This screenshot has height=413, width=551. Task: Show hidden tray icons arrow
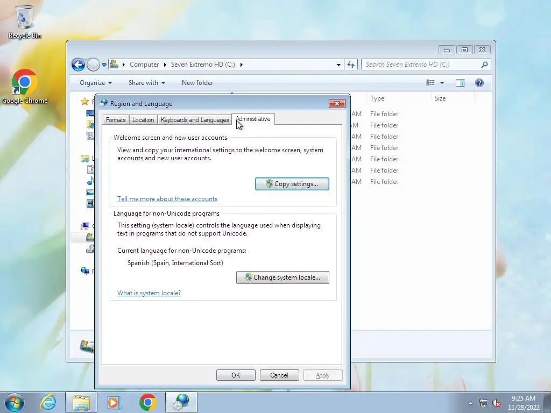tap(470, 403)
